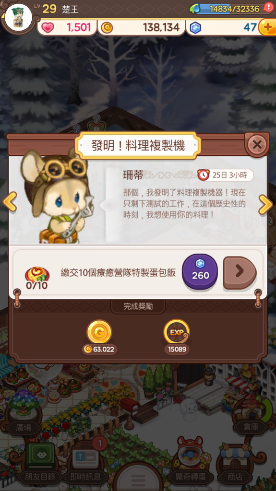Tap the red alert badge on stamina bar
This screenshot has width=276, height=491.
click(x=268, y=7)
